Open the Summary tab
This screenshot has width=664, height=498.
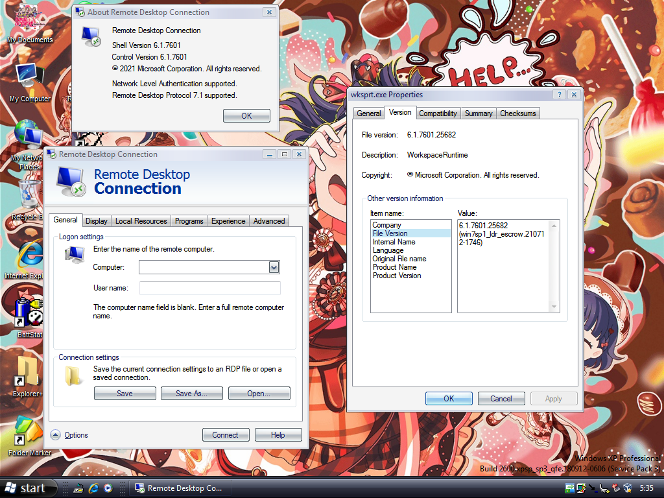point(479,113)
